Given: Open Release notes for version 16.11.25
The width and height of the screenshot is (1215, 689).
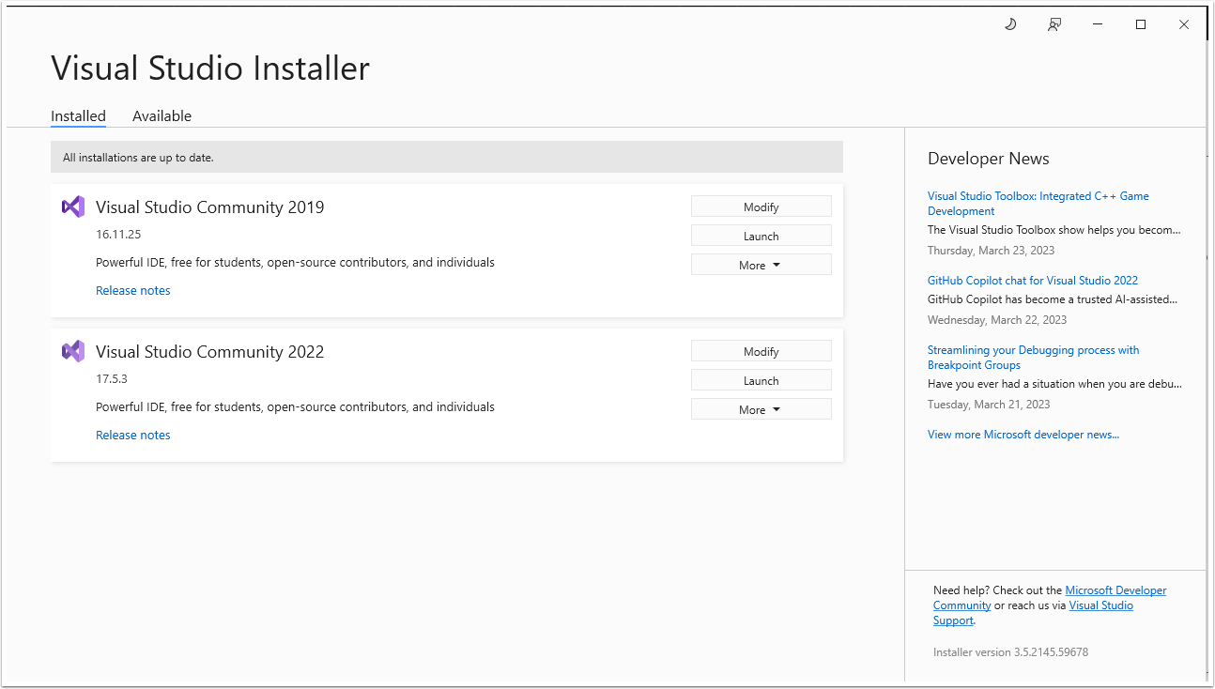Looking at the screenshot, I should [133, 290].
